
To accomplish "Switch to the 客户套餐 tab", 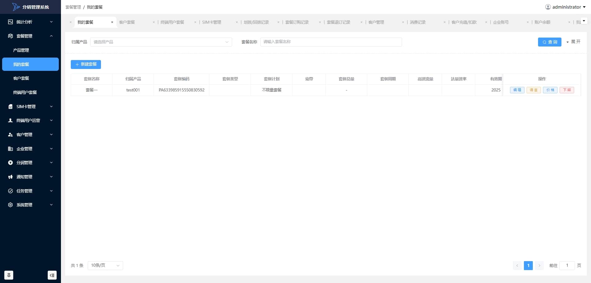I will point(127,22).
